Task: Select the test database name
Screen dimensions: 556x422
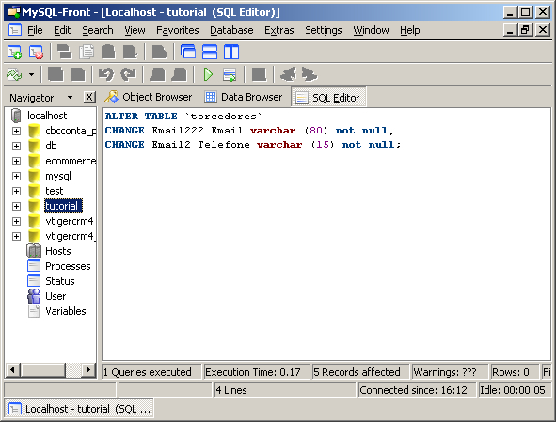Action: [x=55, y=191]
